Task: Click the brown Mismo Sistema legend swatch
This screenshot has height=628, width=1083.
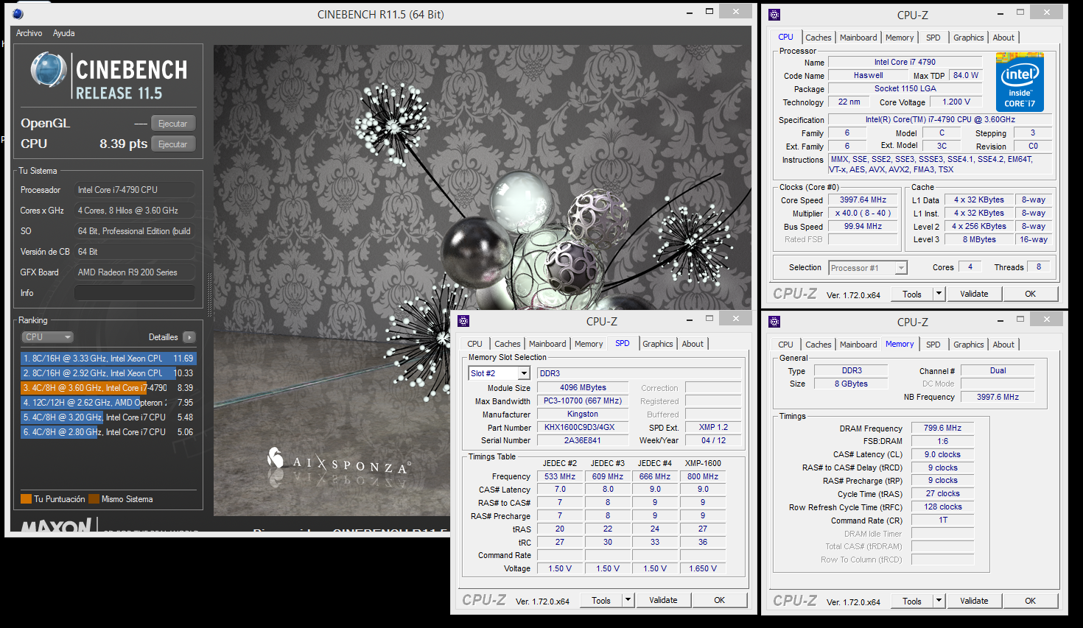Action: (94, 499)
